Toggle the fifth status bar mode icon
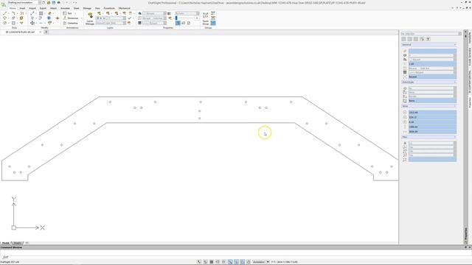Screen dimensions: 472x265 click(x=223, y=262)
